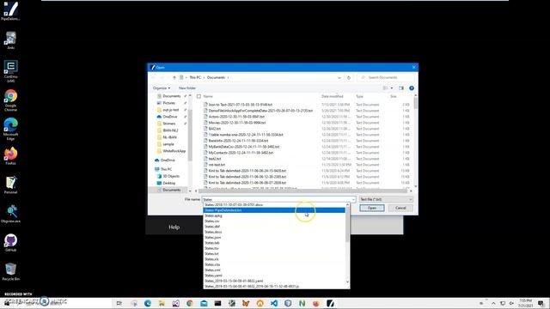Refresh the Documents folder listing

(x=349, y=77)
